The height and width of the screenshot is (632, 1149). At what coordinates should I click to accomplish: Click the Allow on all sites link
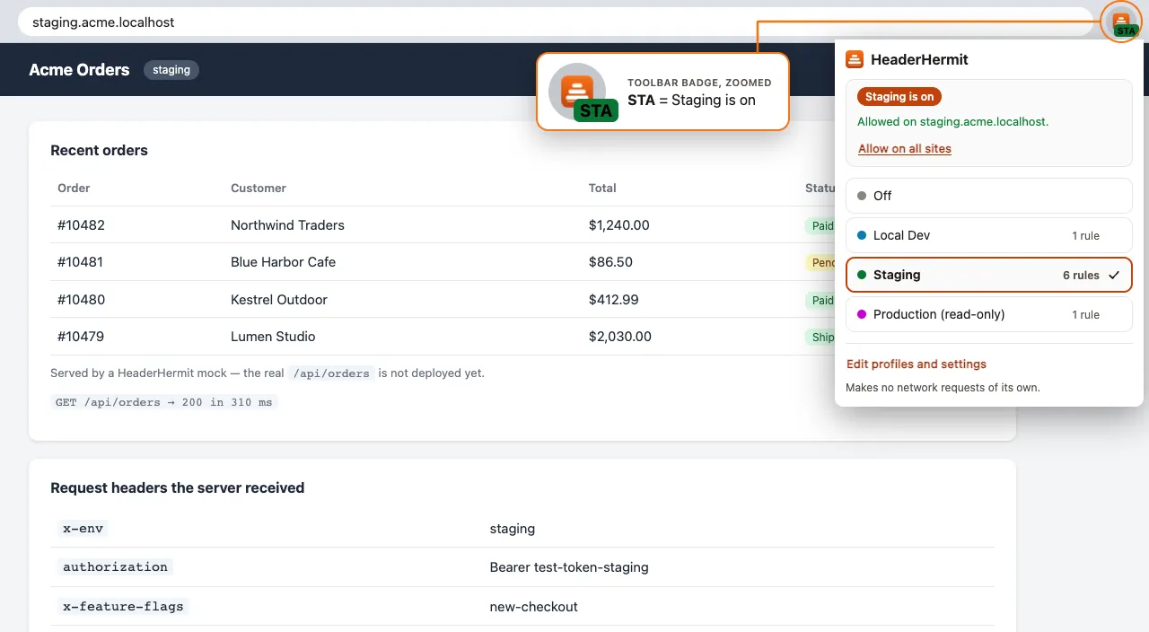tap(904, 149)
